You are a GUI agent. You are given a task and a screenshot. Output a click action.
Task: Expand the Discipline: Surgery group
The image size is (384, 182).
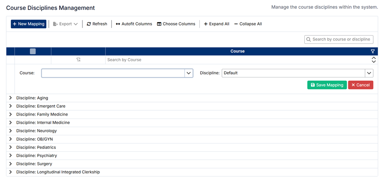[x=11, y=164]
